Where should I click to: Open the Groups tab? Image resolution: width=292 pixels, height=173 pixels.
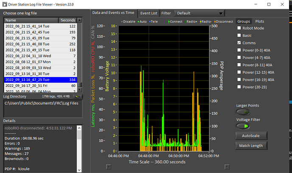point(244,22)
